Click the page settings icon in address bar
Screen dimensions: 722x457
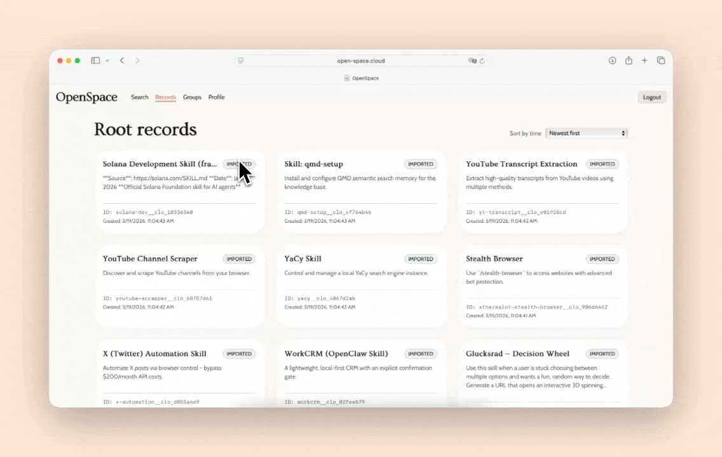(x=241, y=61)
